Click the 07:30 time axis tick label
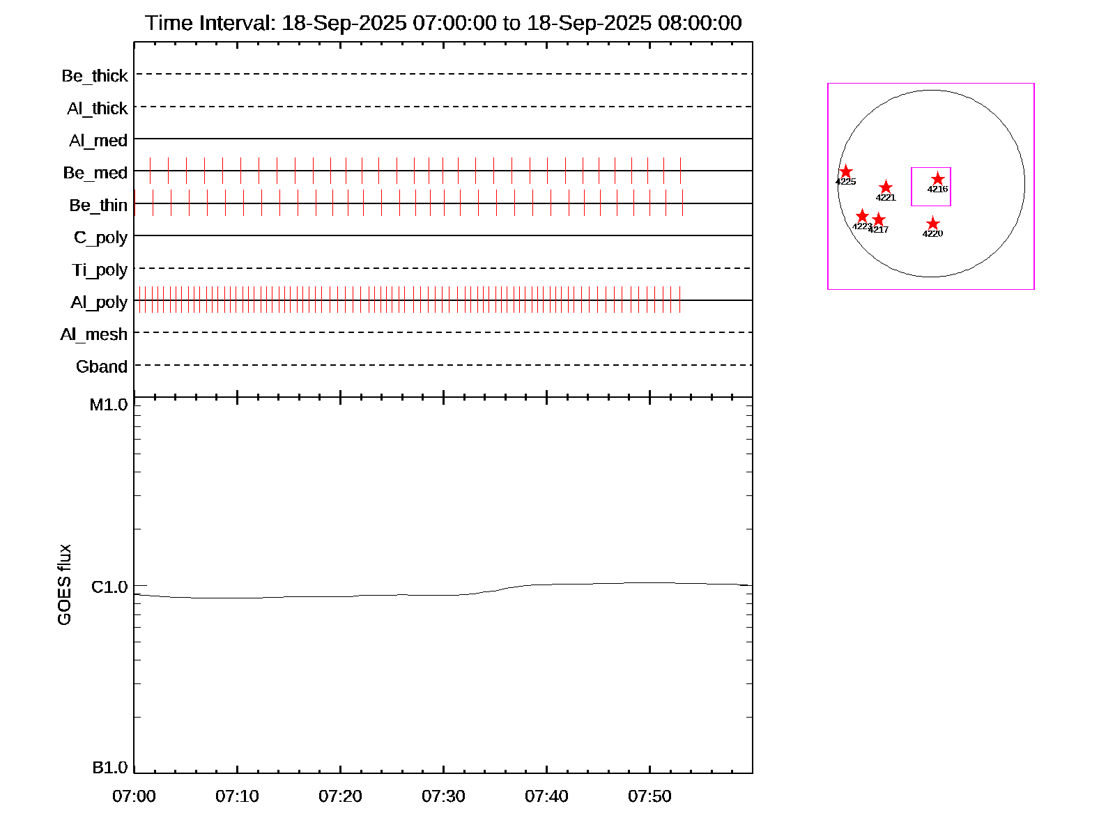Screen dimensions: 1115x836 point(443,796)
